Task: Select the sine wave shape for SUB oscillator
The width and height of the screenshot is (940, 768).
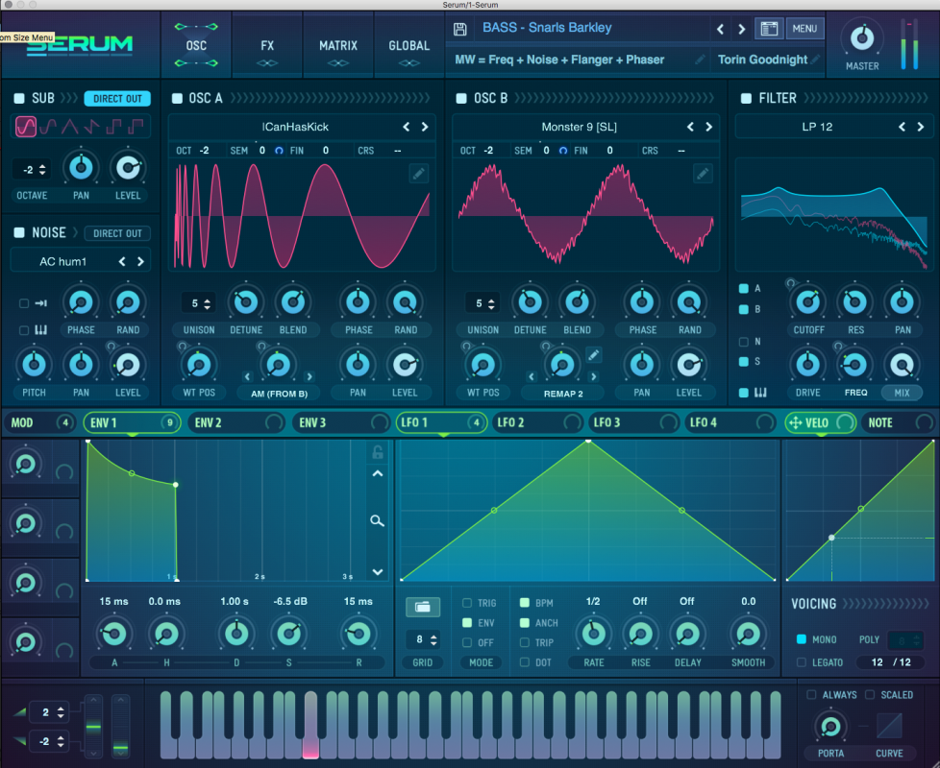Action: (x=26, y=127)
